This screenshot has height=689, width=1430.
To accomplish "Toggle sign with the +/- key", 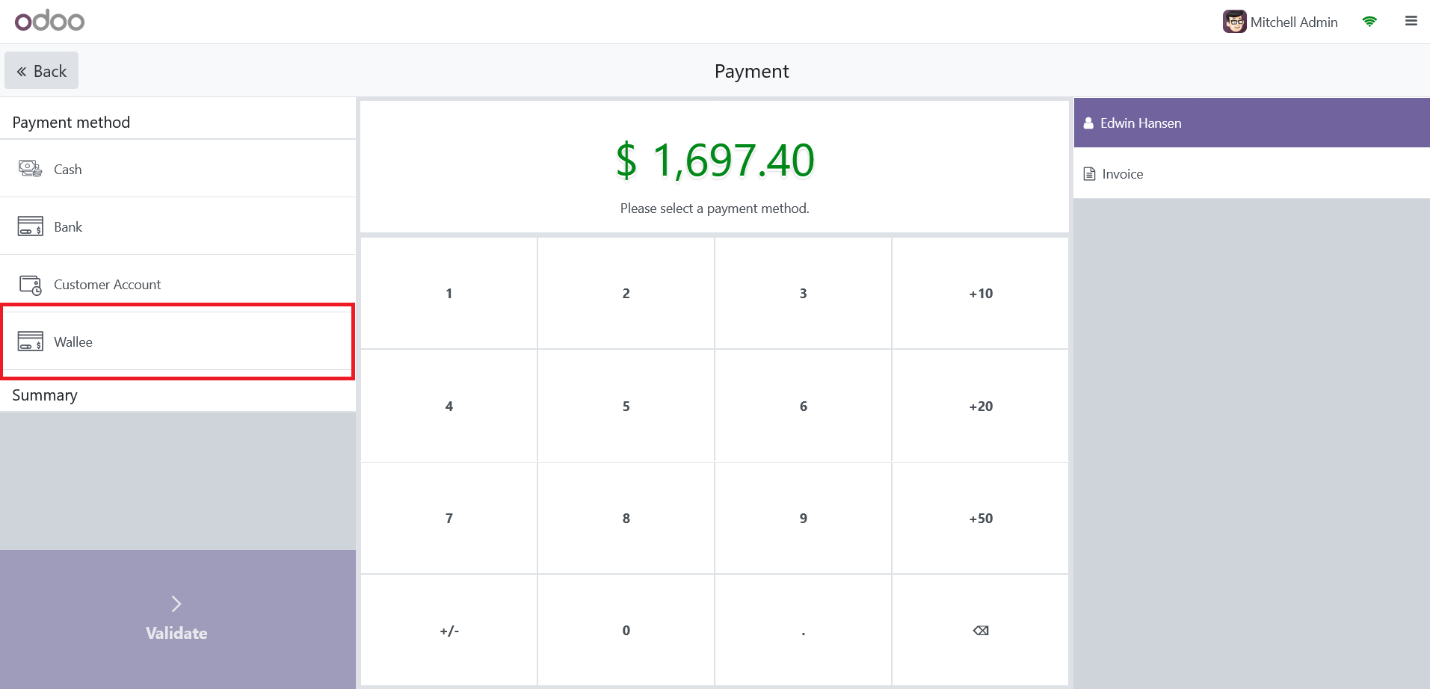I will click(x=449, y=631).
